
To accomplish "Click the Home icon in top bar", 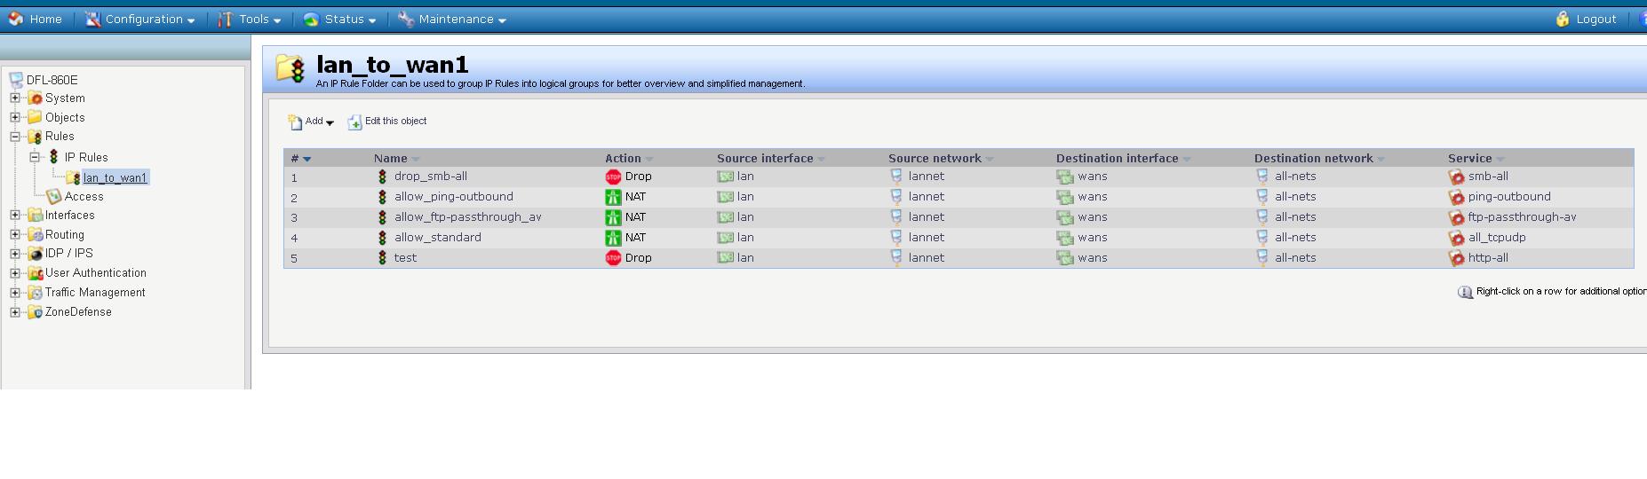I will (x=15, y=19).
